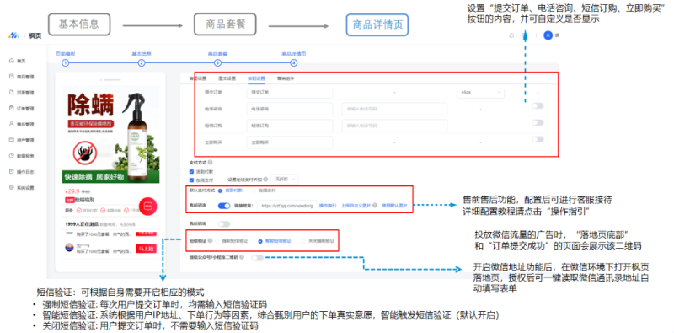Click the 链接地址 URL input field

tap(287, 206)
